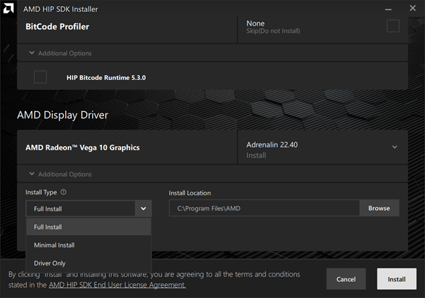425x298 pixels.
Task: Click the AMD Radeon Vega 10 Graphics label
Action: point(82,147)
